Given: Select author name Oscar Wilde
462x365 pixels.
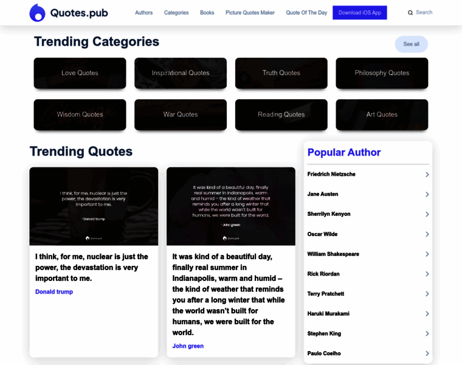Looking at the screenshot, I should (322, 234).
